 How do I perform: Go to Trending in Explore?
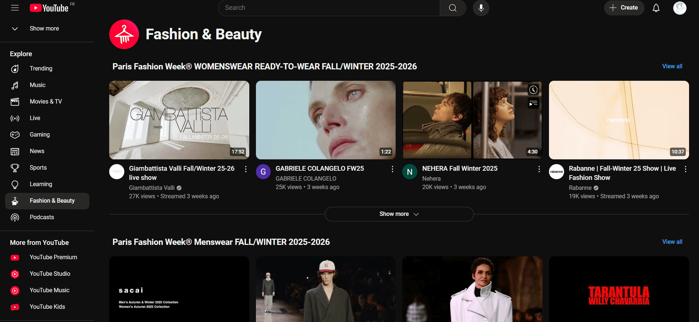click(41, 69)
